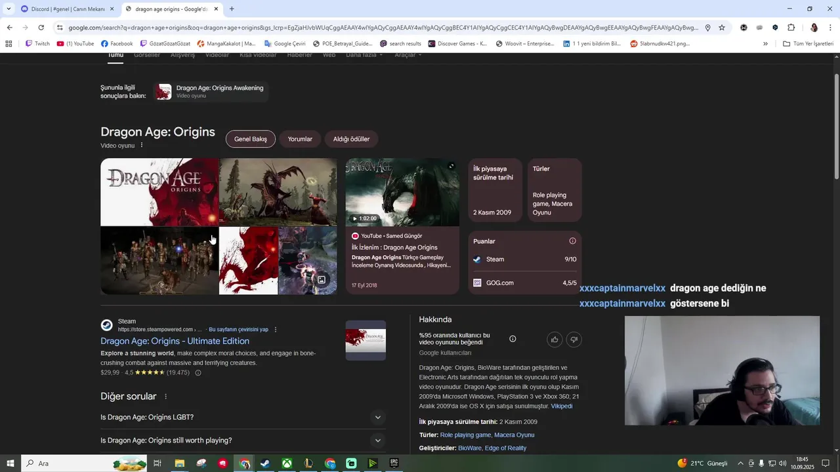Viewport: 840px width, 472px height.
Task: Open the Dragon Age Origins logo image
Action: click(159, 191)
